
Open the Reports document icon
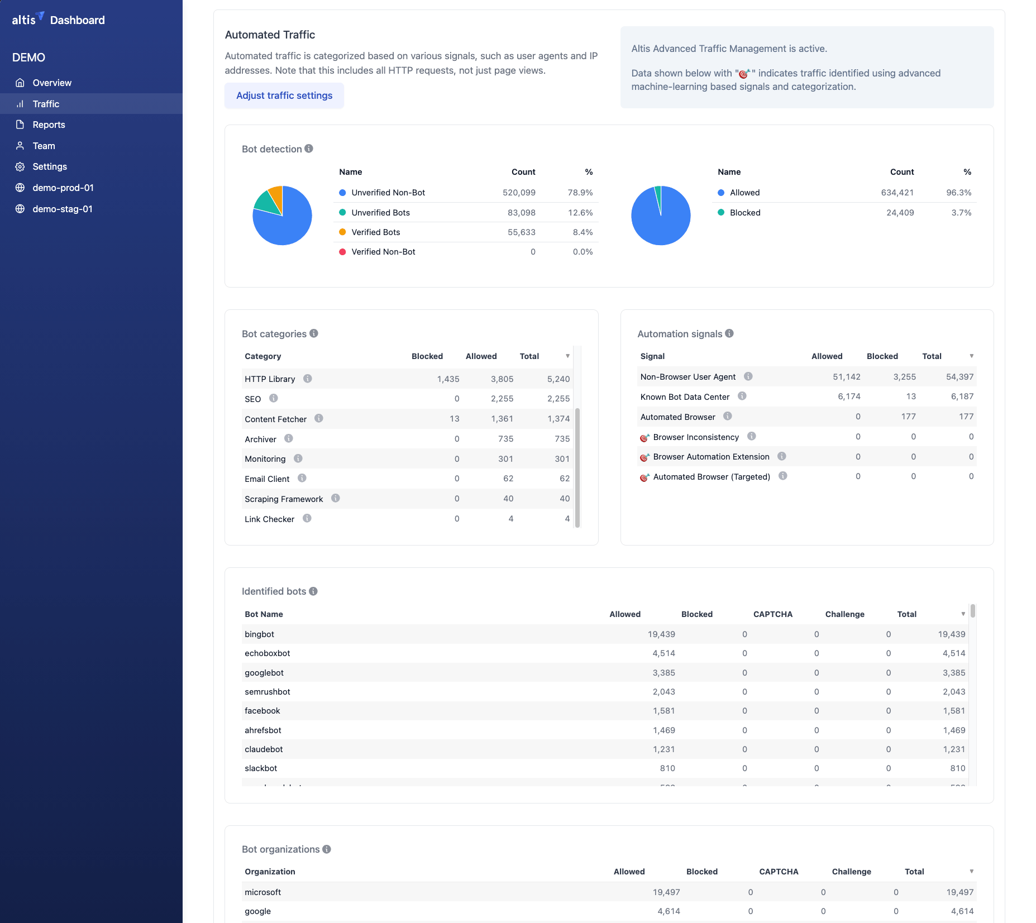tap(20, 125)
